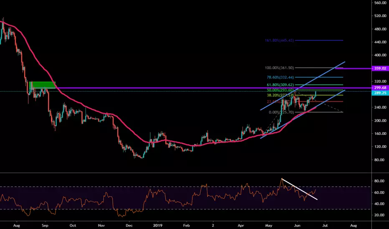Click the 160.00 price scale value
Image resolution: width=389 pixels, height=229 pixels.
[x=380, y=133]
